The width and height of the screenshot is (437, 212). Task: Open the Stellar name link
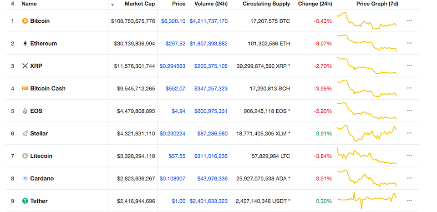click(39, 134)
